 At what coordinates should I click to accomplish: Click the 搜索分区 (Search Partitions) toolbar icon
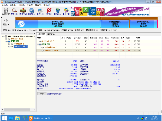pyautogui.click(x=14, y=11)
